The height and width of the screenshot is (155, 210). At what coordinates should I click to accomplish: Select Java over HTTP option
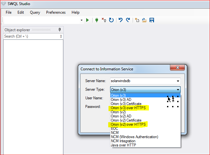coord(145,145)
